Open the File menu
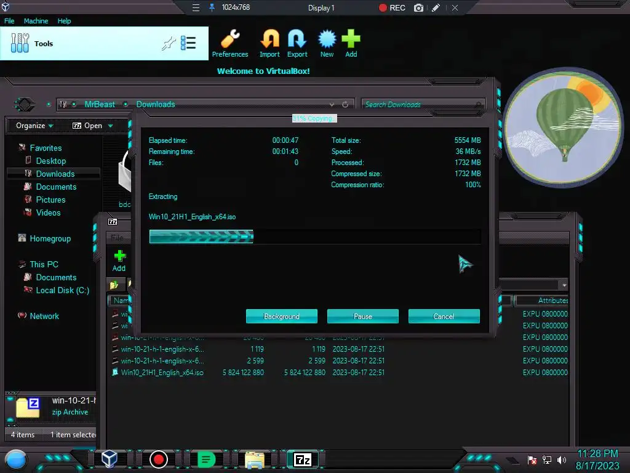The width and height of the screenshot is (630, 473). pyautogui.click(x=9, y=21)
